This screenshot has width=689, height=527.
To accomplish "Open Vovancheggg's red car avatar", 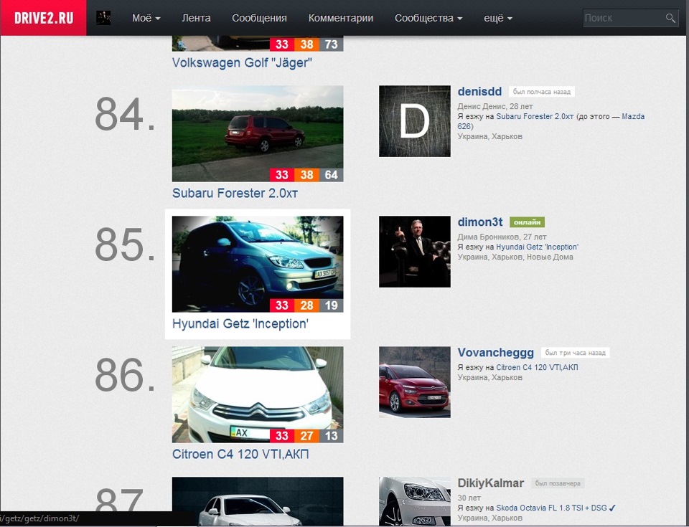I will (x=415, y=382).
